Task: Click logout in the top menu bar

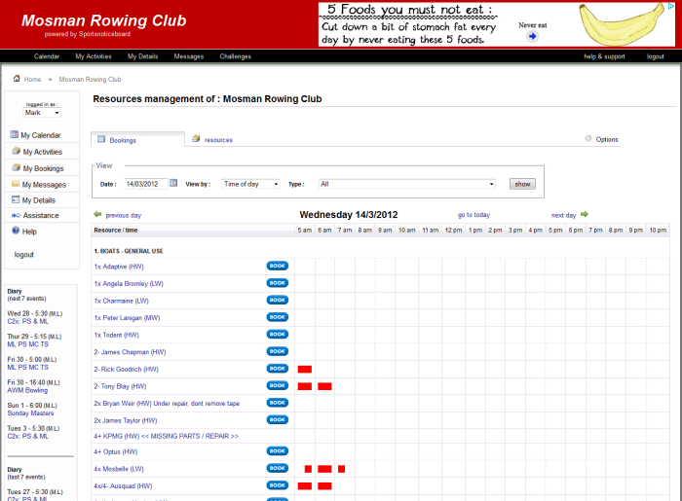Action: [x=655, y=56]
